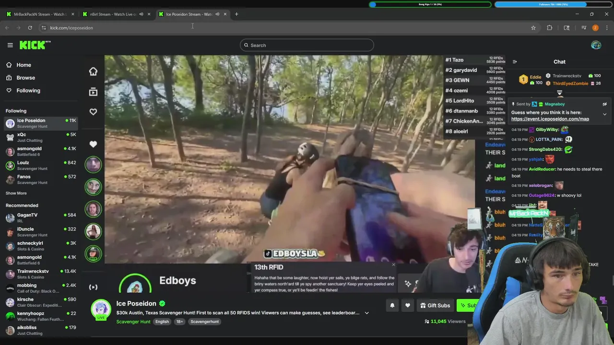Open kirsche recommended channel
The image size is (614, 345).
[x=41, y=302]
